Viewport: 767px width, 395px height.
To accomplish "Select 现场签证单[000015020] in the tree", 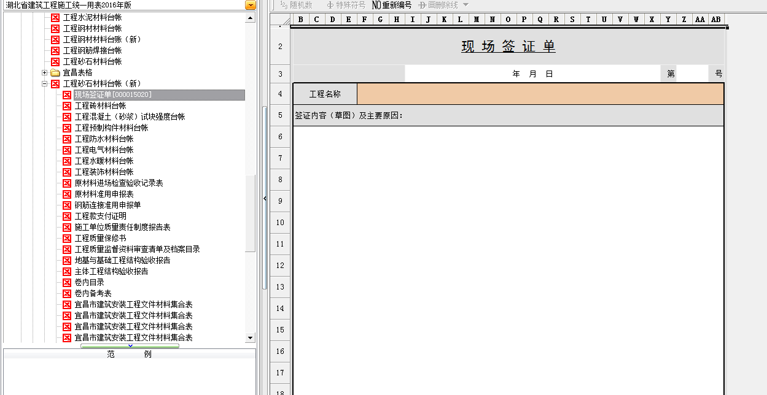I will coord(113,94).
